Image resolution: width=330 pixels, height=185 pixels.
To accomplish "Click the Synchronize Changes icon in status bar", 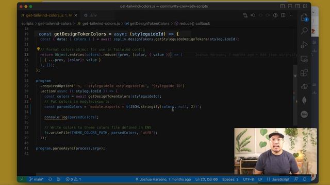I will tap(50, 179).
